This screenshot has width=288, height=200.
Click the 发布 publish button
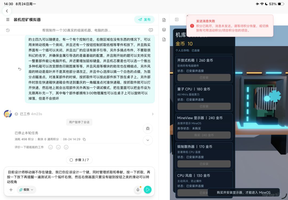[x=144, y=19]
